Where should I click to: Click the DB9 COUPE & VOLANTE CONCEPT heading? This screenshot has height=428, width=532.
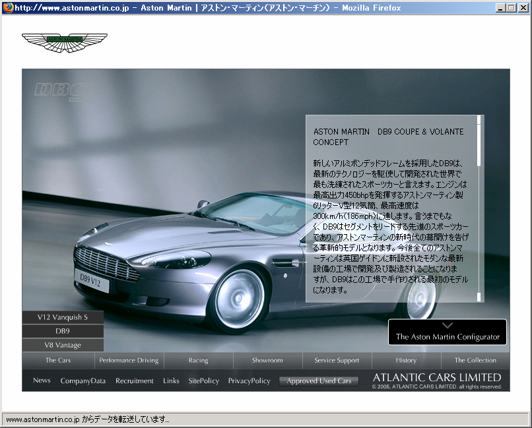pos(388,137)
